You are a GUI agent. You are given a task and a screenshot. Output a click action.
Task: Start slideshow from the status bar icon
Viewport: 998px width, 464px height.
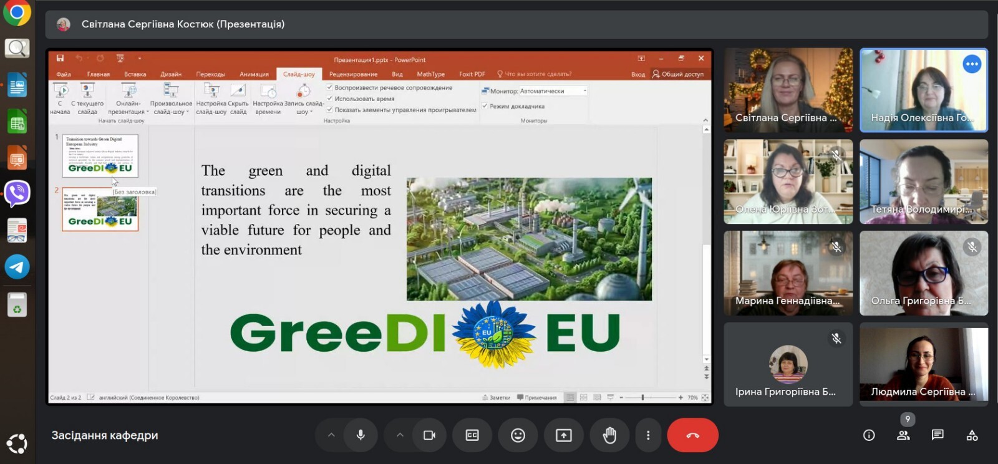(611, 397)
